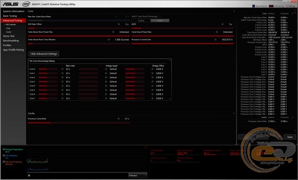Collapse the All Controls tree item
The height and width of the screenshot is (180, 298).
click(5, 25)
